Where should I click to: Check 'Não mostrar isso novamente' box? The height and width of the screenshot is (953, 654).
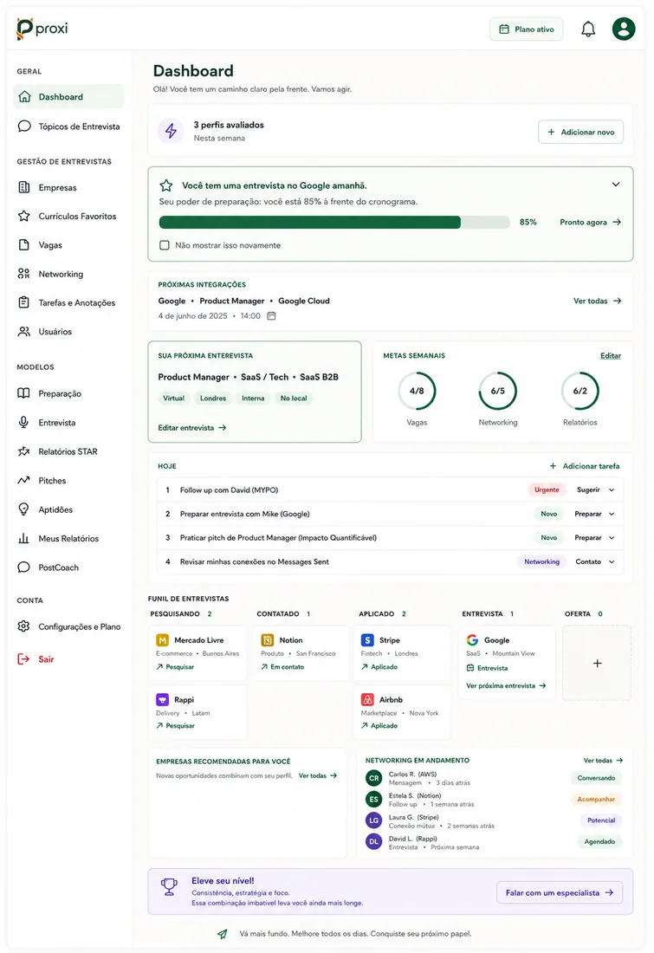[x=164, y=245]
